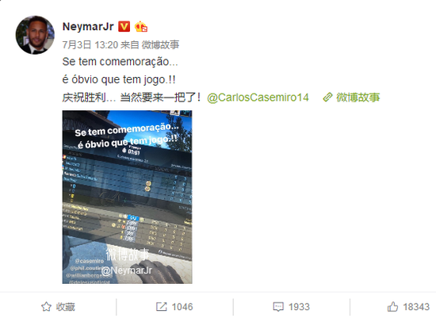Open the game screenshot story thumbnail
This screenshot has height=318, width=436.
[x=128, y=197]
